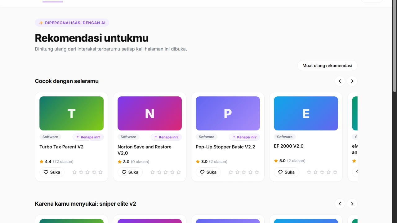397x223 pixels.
Task: Advance 'Karena kamu menyukai' carousel to next
Action: pyautogui.click(x=352, y=204)
